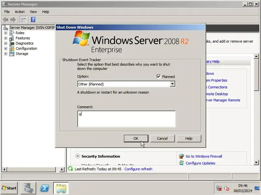Click the muted volume tray icon
This screenshot has width=261, height=195.
click(x=226, y=188)
